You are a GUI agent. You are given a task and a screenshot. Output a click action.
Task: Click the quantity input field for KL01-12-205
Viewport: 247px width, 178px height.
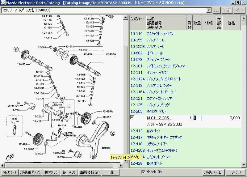click(x=197, y=118)
